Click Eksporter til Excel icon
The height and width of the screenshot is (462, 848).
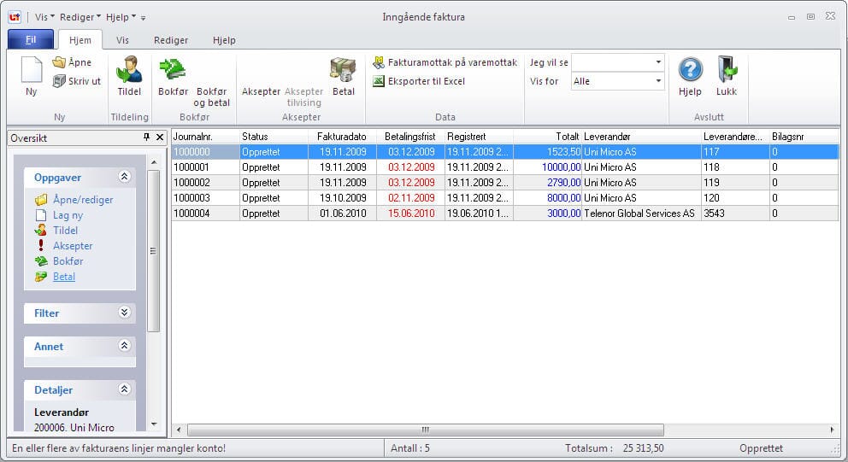coord(379,81)
